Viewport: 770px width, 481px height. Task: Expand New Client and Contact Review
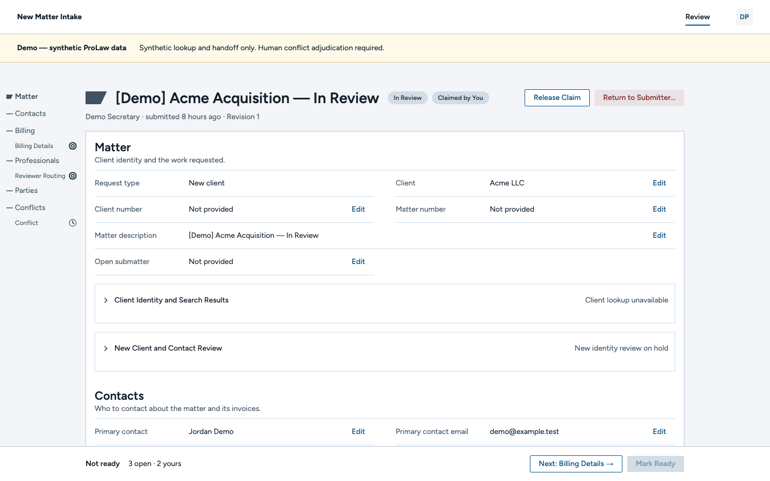[x=385, y=348]
